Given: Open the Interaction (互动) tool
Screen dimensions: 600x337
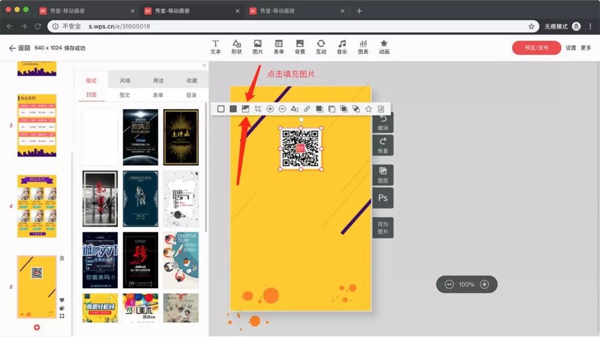Looking at the screenshot, I should 321,47.
